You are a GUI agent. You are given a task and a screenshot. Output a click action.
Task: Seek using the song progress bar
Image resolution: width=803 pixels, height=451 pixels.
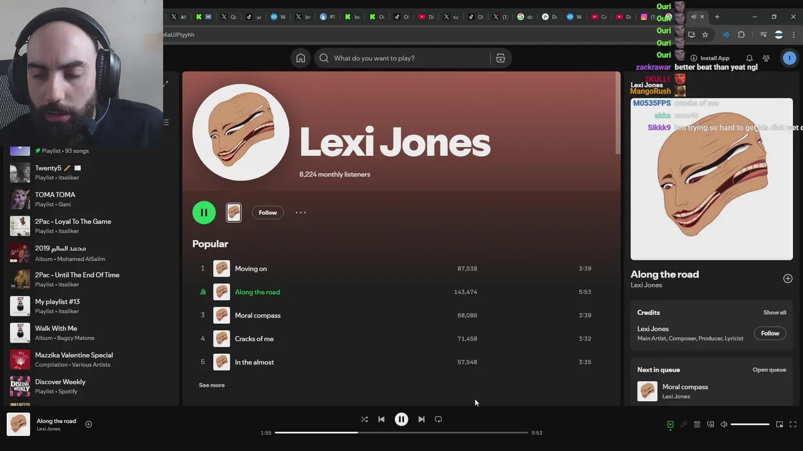(401, 433)
